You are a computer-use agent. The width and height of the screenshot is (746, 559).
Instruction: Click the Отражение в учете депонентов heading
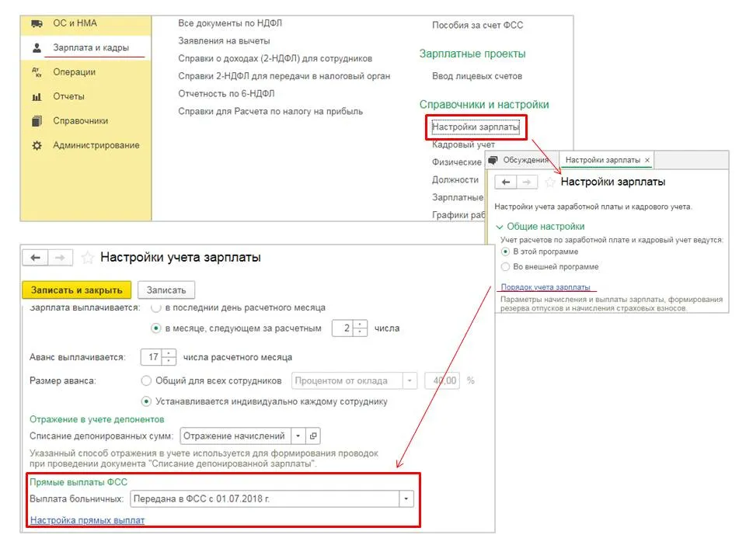[97, 419]
